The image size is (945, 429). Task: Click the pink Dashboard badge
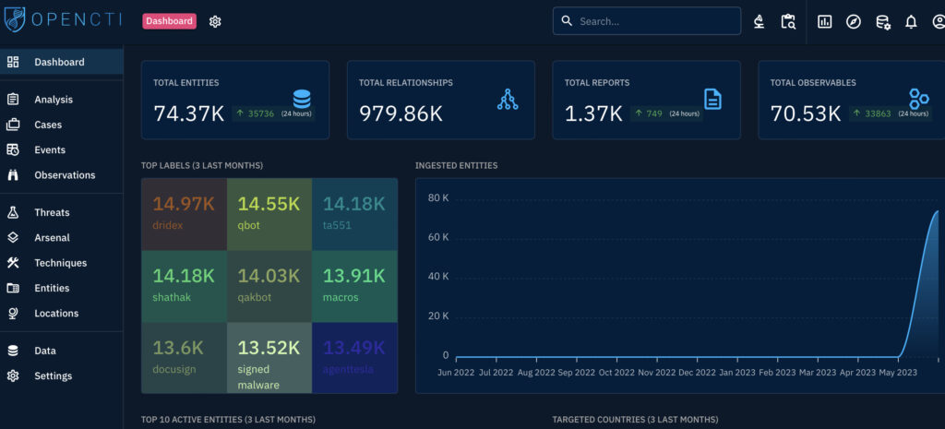click(169, 21)
